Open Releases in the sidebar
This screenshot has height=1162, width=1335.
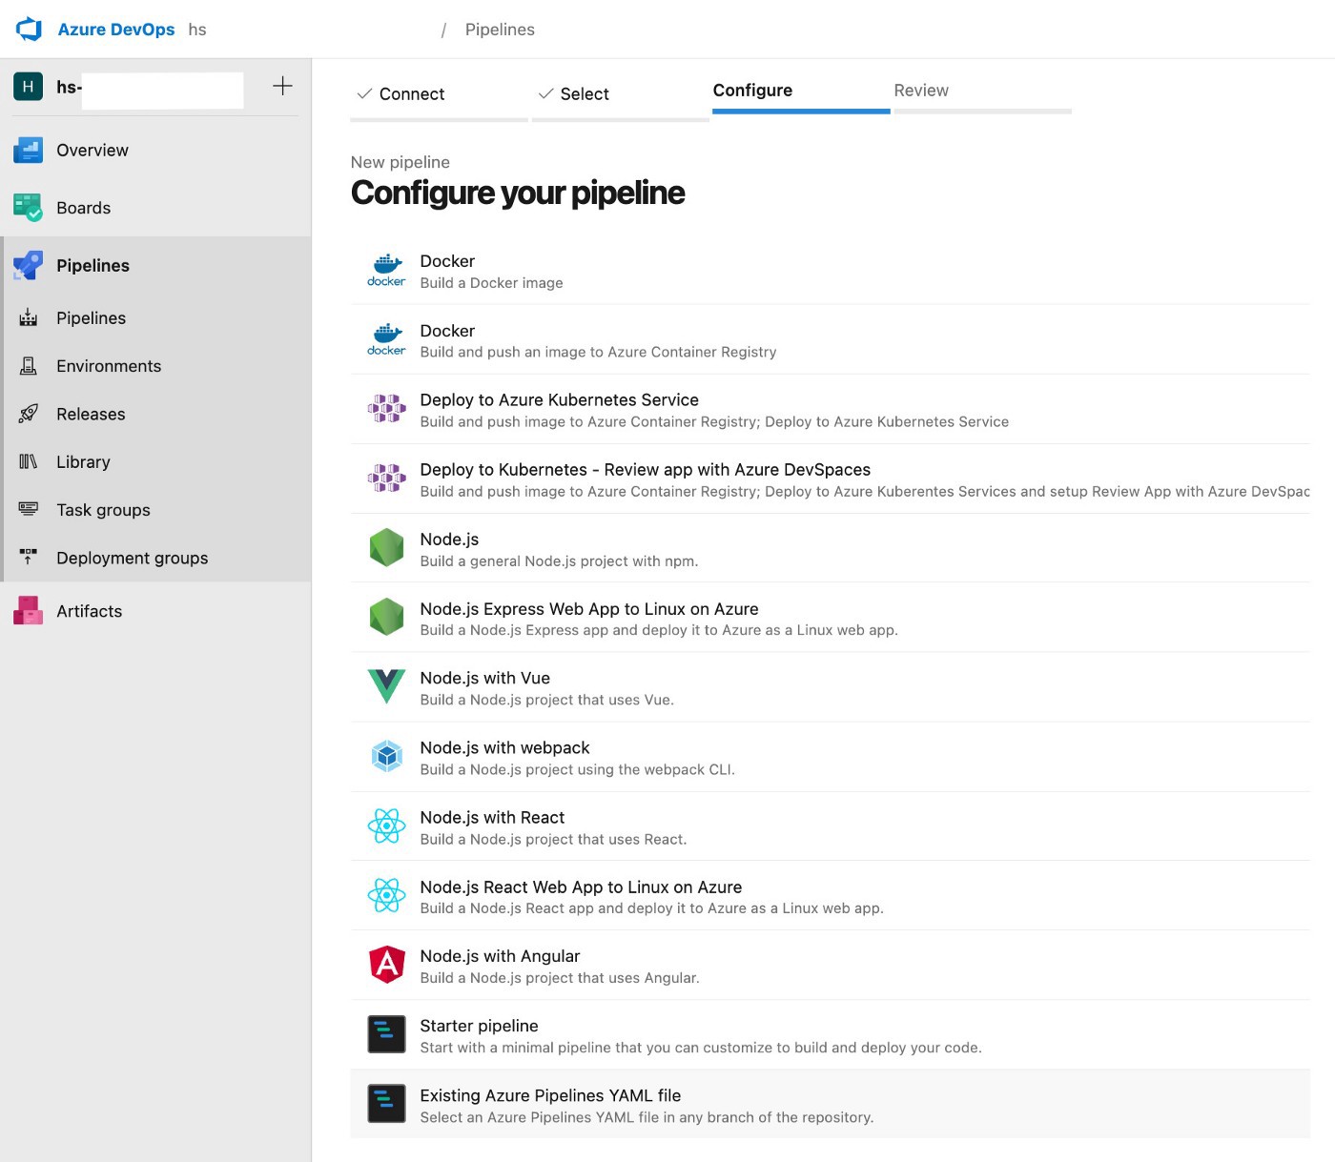tap(155, 414)
